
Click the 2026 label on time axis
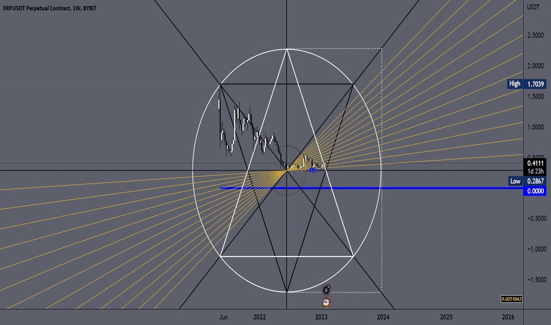508,317
